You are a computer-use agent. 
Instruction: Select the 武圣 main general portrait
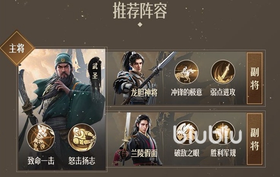click(62, 109)
